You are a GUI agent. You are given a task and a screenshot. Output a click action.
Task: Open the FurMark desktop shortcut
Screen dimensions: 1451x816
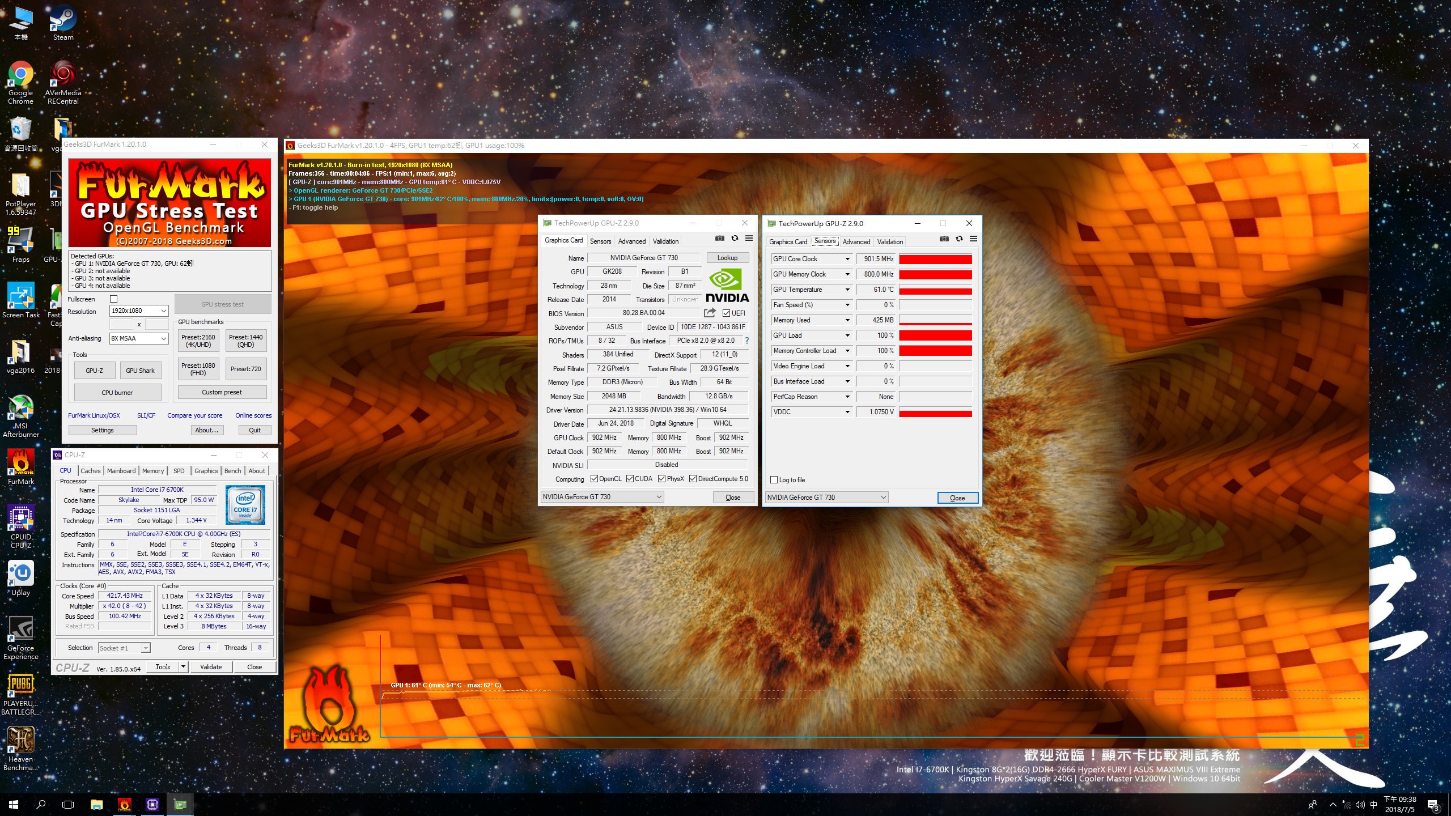[20, 467]
